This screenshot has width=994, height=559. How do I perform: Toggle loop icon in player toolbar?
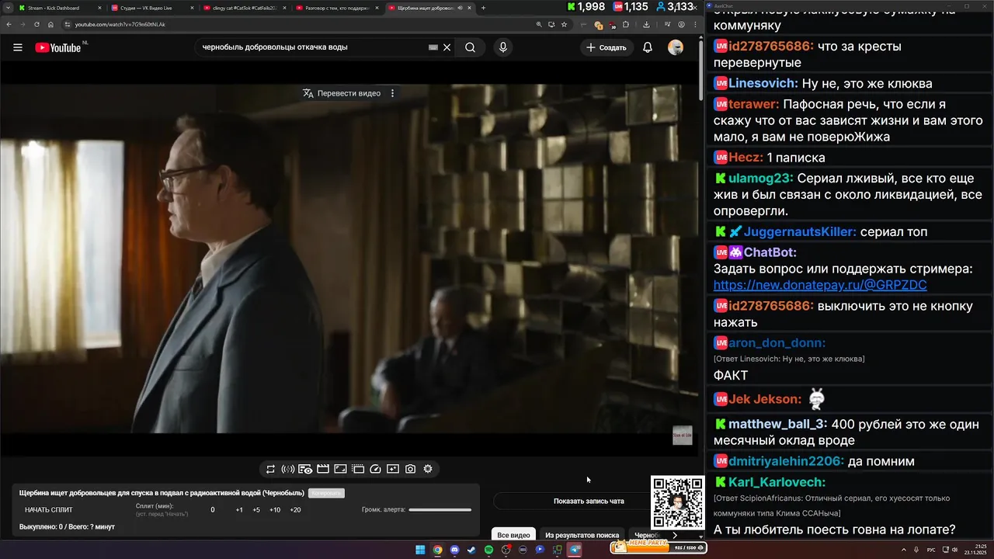[x=270, y=469]
